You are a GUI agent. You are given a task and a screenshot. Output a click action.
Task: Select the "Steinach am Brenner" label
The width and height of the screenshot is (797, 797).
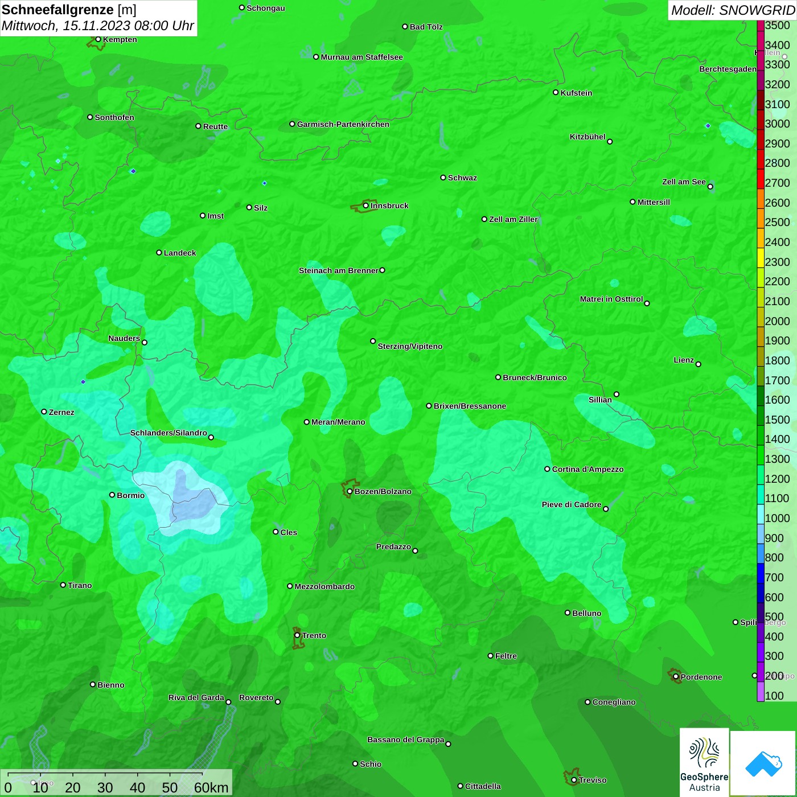pos(339,270)
